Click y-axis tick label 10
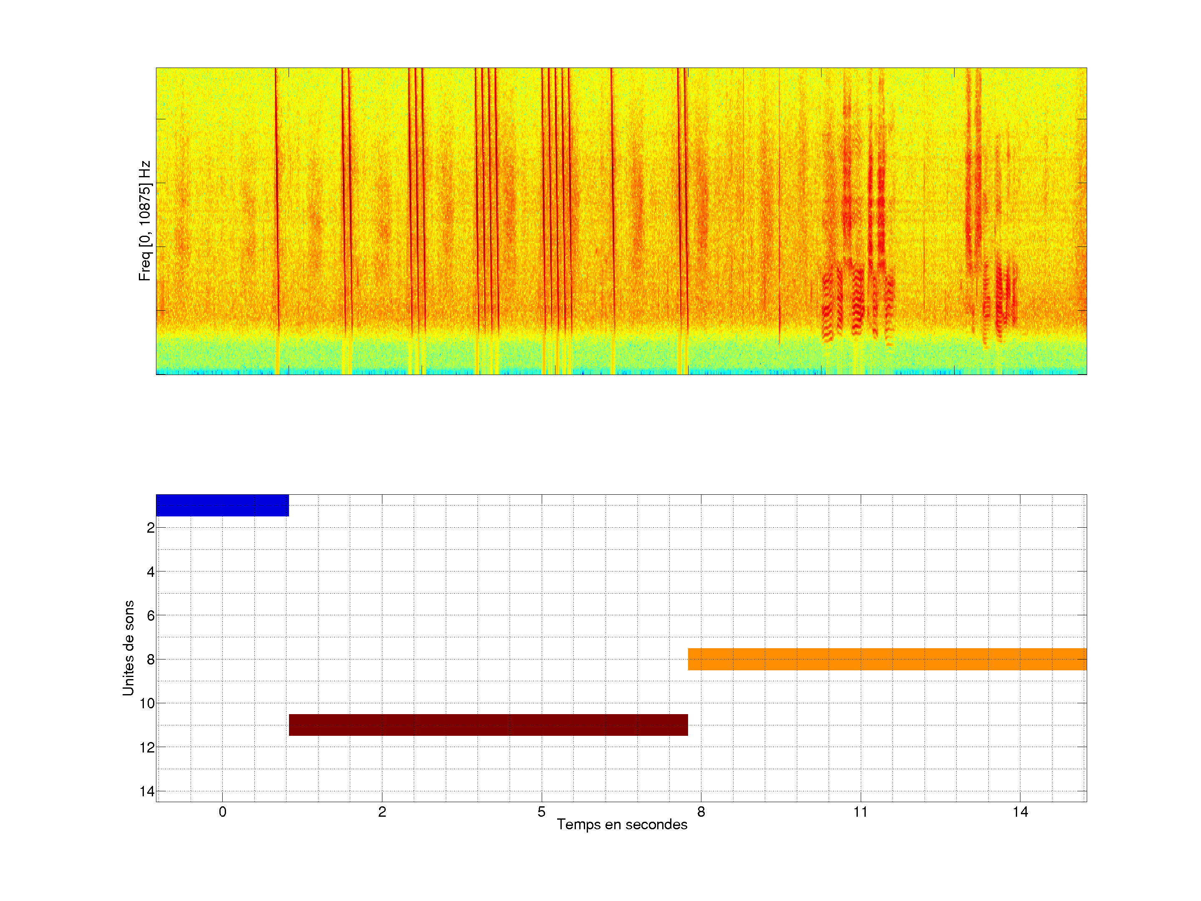 click(147, 703)
